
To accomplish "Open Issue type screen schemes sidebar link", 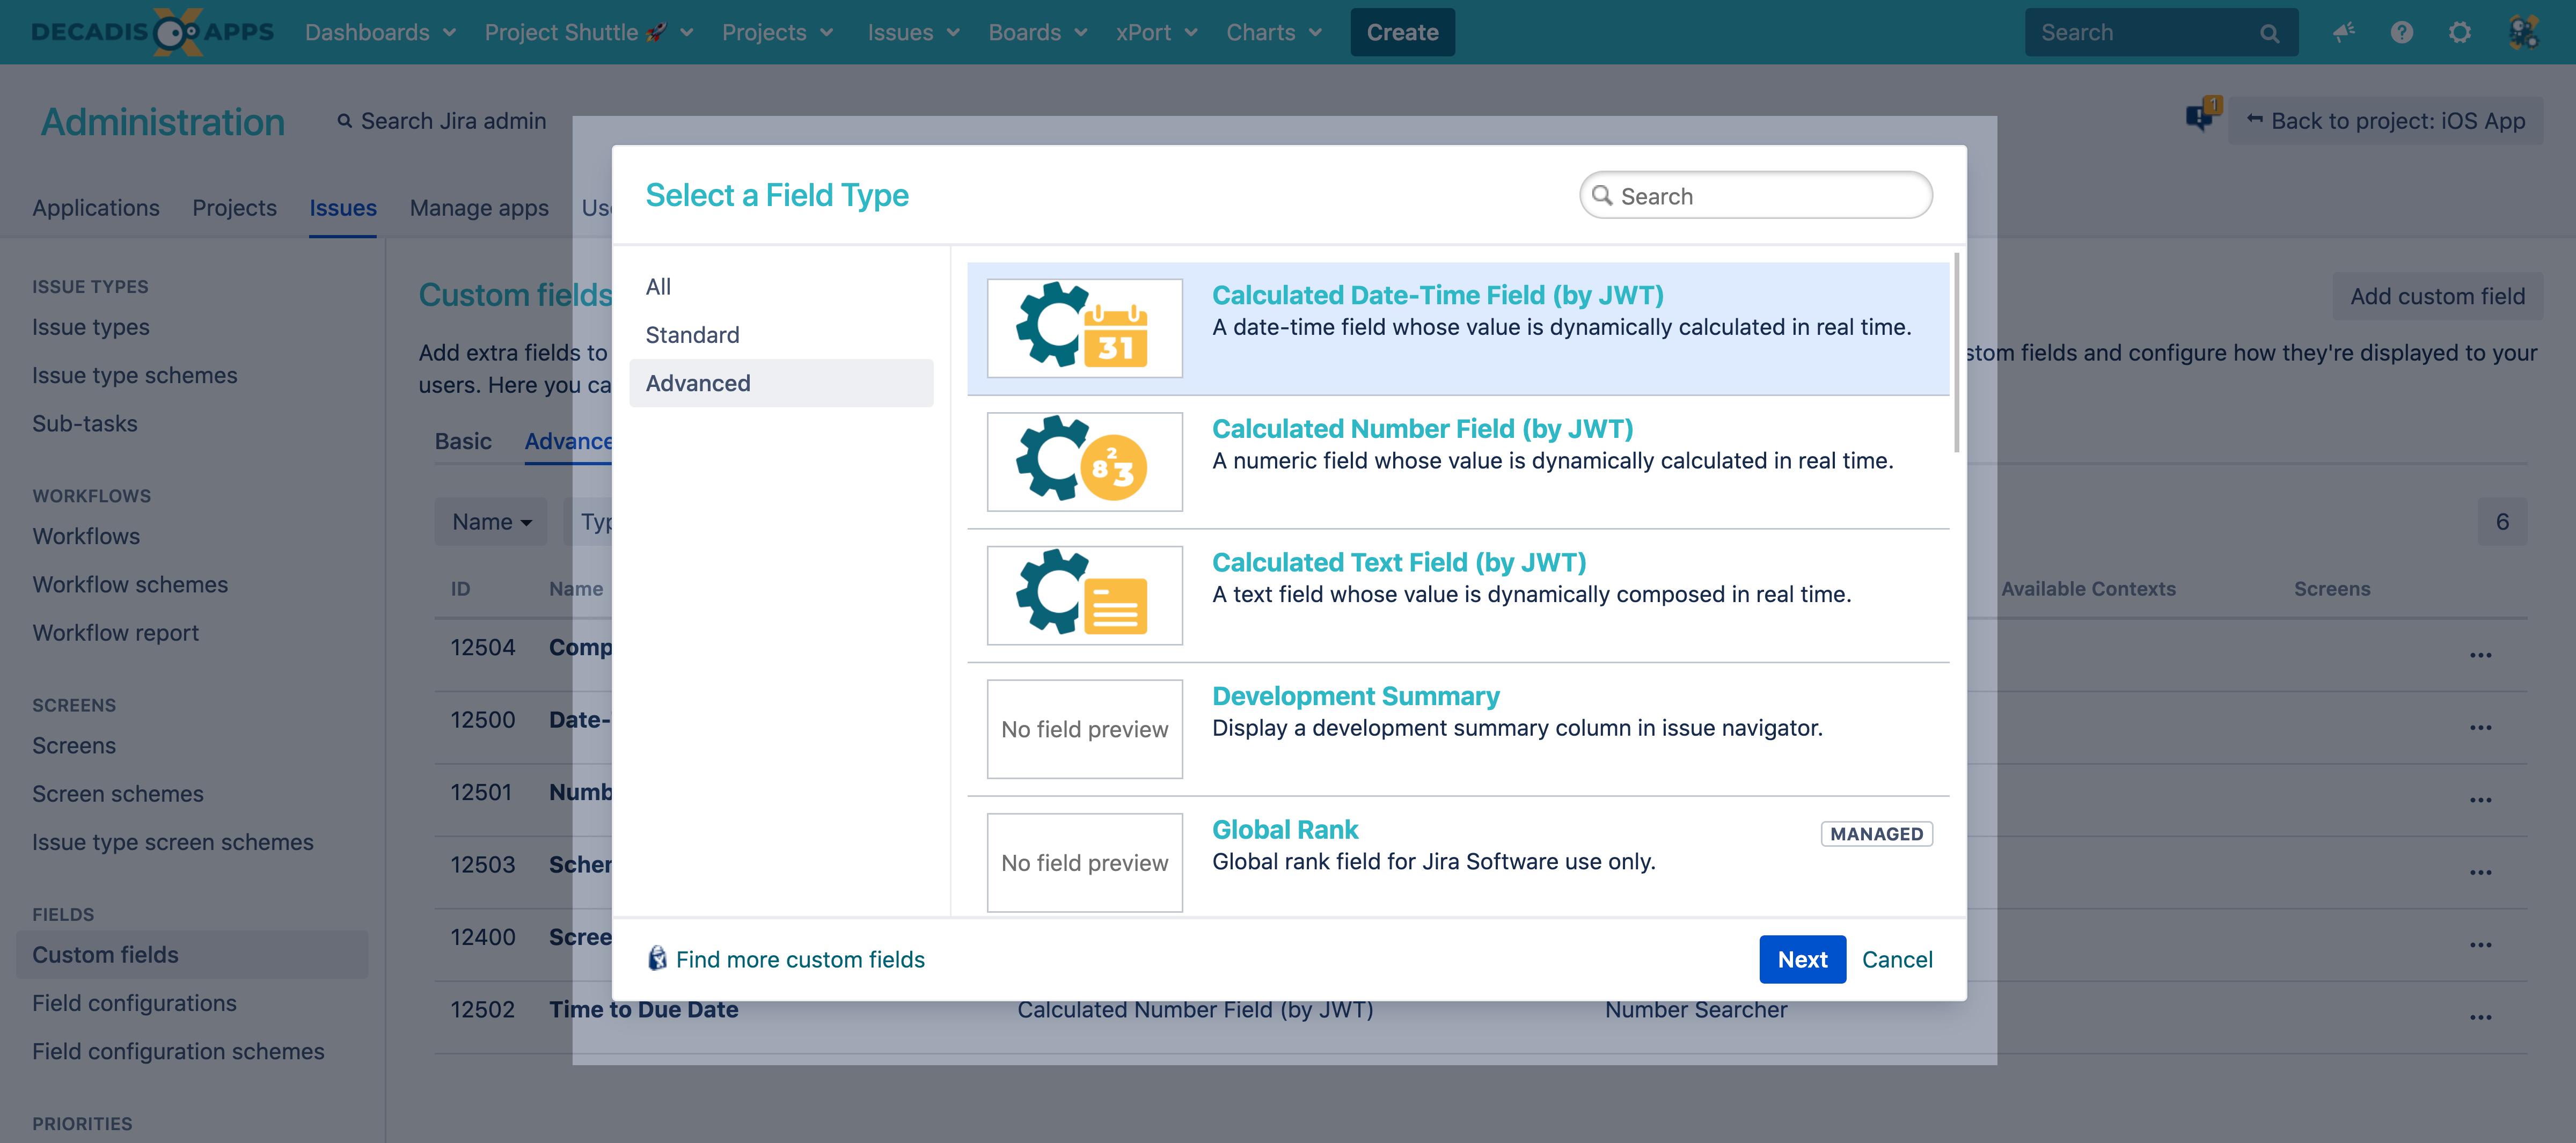I will (x=172, y=842).
